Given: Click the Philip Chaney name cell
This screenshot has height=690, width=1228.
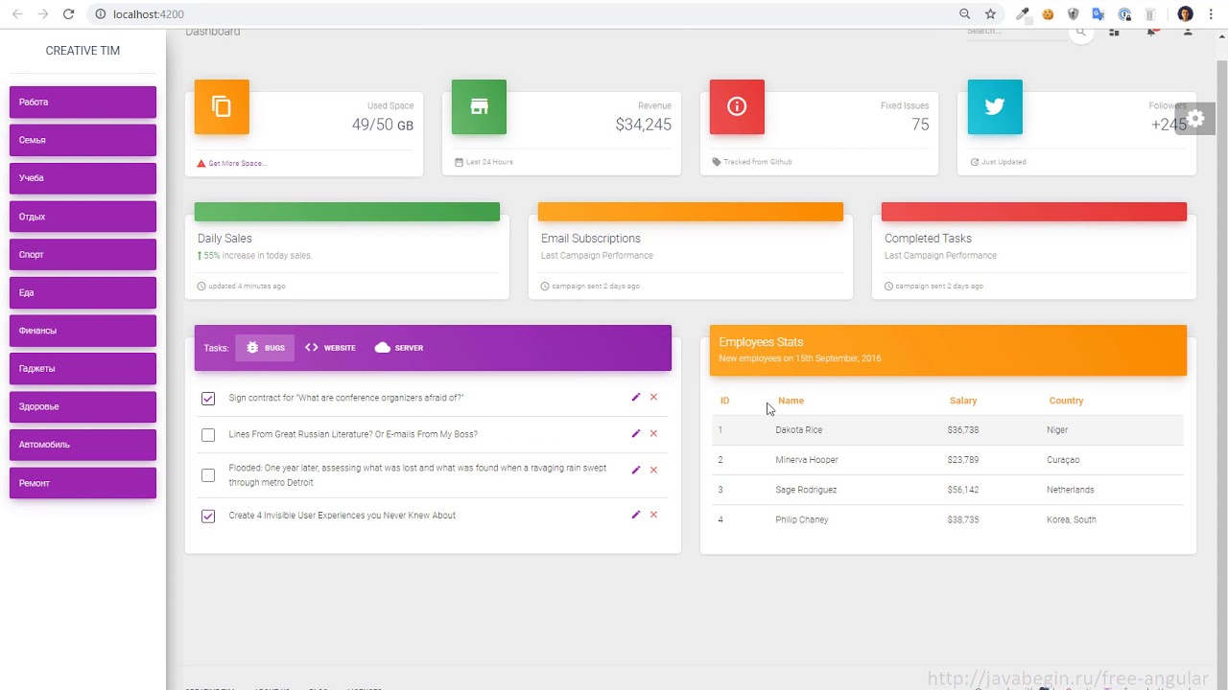Looking at the screenshot, I should (x=802, y=519).
